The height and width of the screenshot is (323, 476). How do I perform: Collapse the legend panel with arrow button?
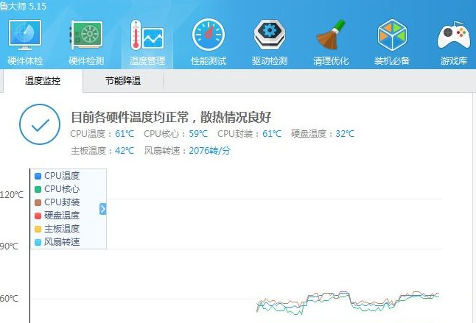click(x=103, y=209)
